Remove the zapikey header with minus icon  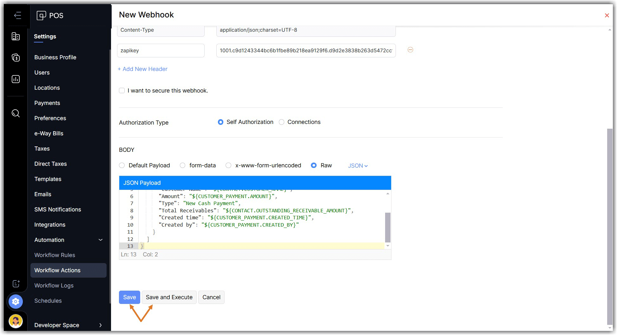click(x=410, y=50)
